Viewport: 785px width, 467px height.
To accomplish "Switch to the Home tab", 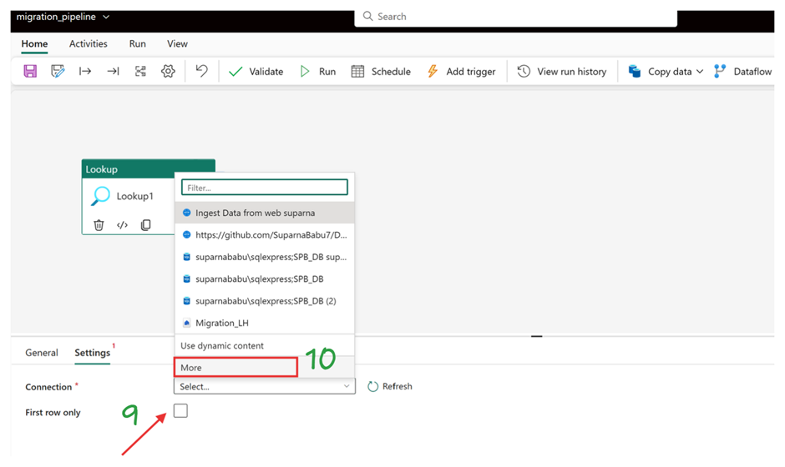I will click(34, 44).
